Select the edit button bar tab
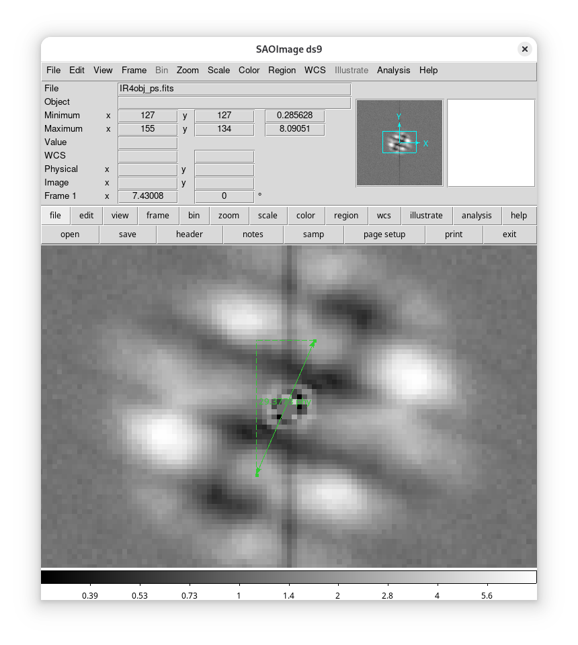Viewport: 578px width, 645px height. point(86,216)
